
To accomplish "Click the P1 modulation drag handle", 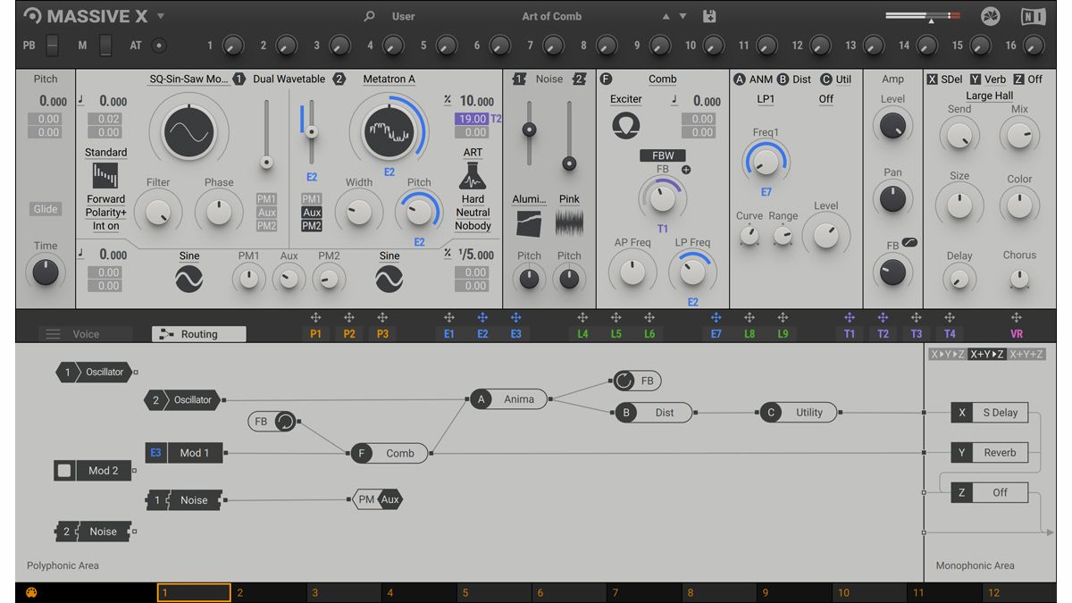I will click(x=315, y=317).
